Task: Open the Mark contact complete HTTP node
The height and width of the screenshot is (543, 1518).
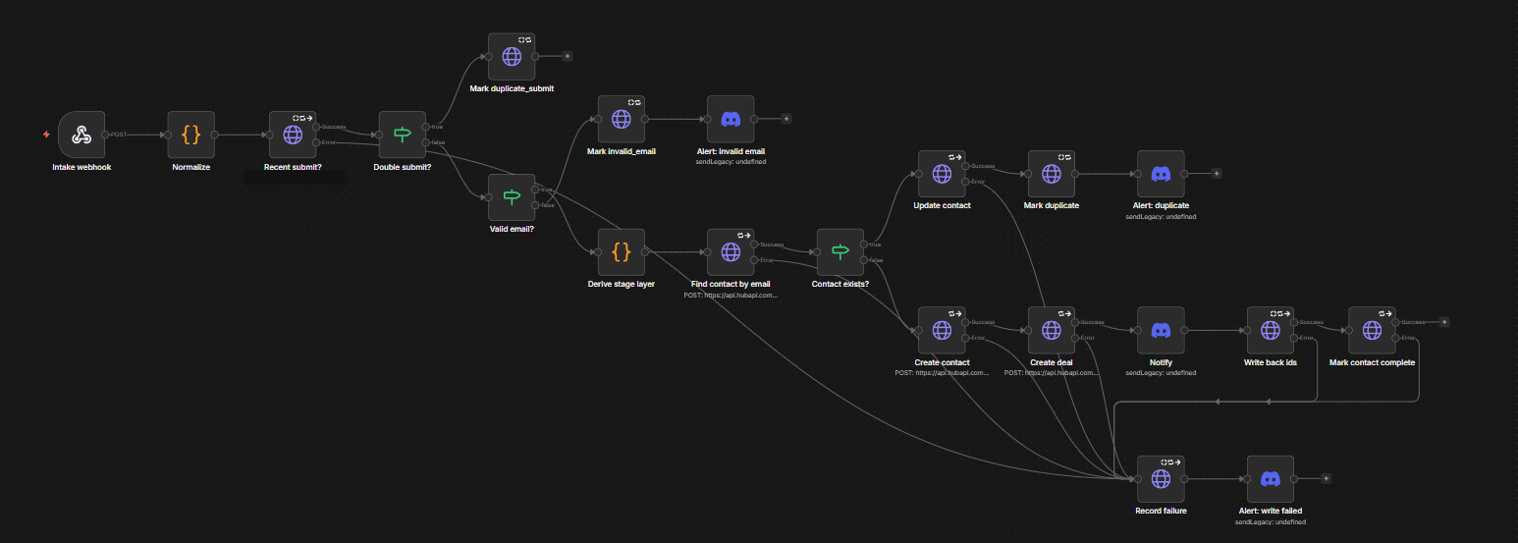Action: 1372,330
